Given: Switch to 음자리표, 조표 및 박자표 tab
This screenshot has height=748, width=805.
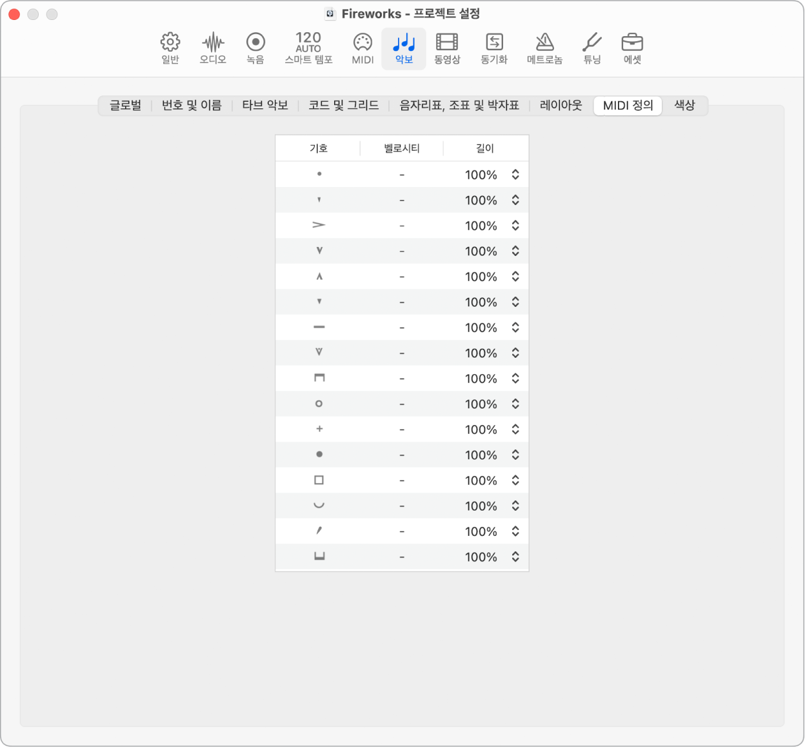Looking at the screenshot, I should pos(459,105).
